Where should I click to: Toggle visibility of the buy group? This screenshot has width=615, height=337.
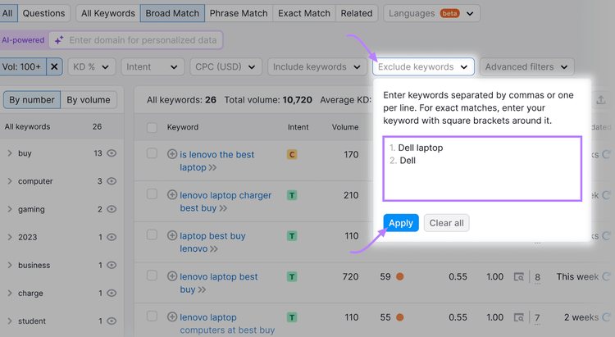112,153
